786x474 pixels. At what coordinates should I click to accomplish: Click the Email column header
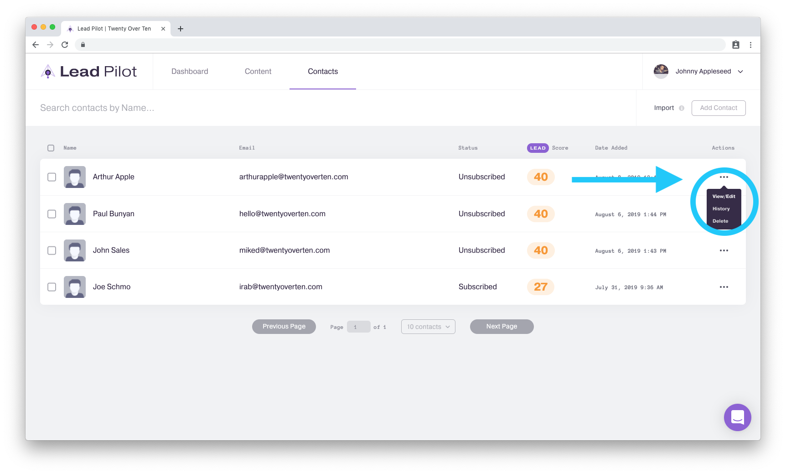pyautogui.click(x=247, y=148)
